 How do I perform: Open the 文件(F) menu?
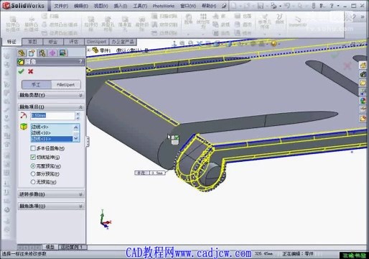[61, 6]
